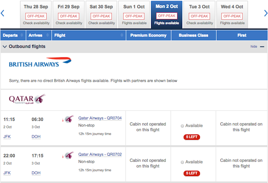Go to later dates with right arrow

266,13
